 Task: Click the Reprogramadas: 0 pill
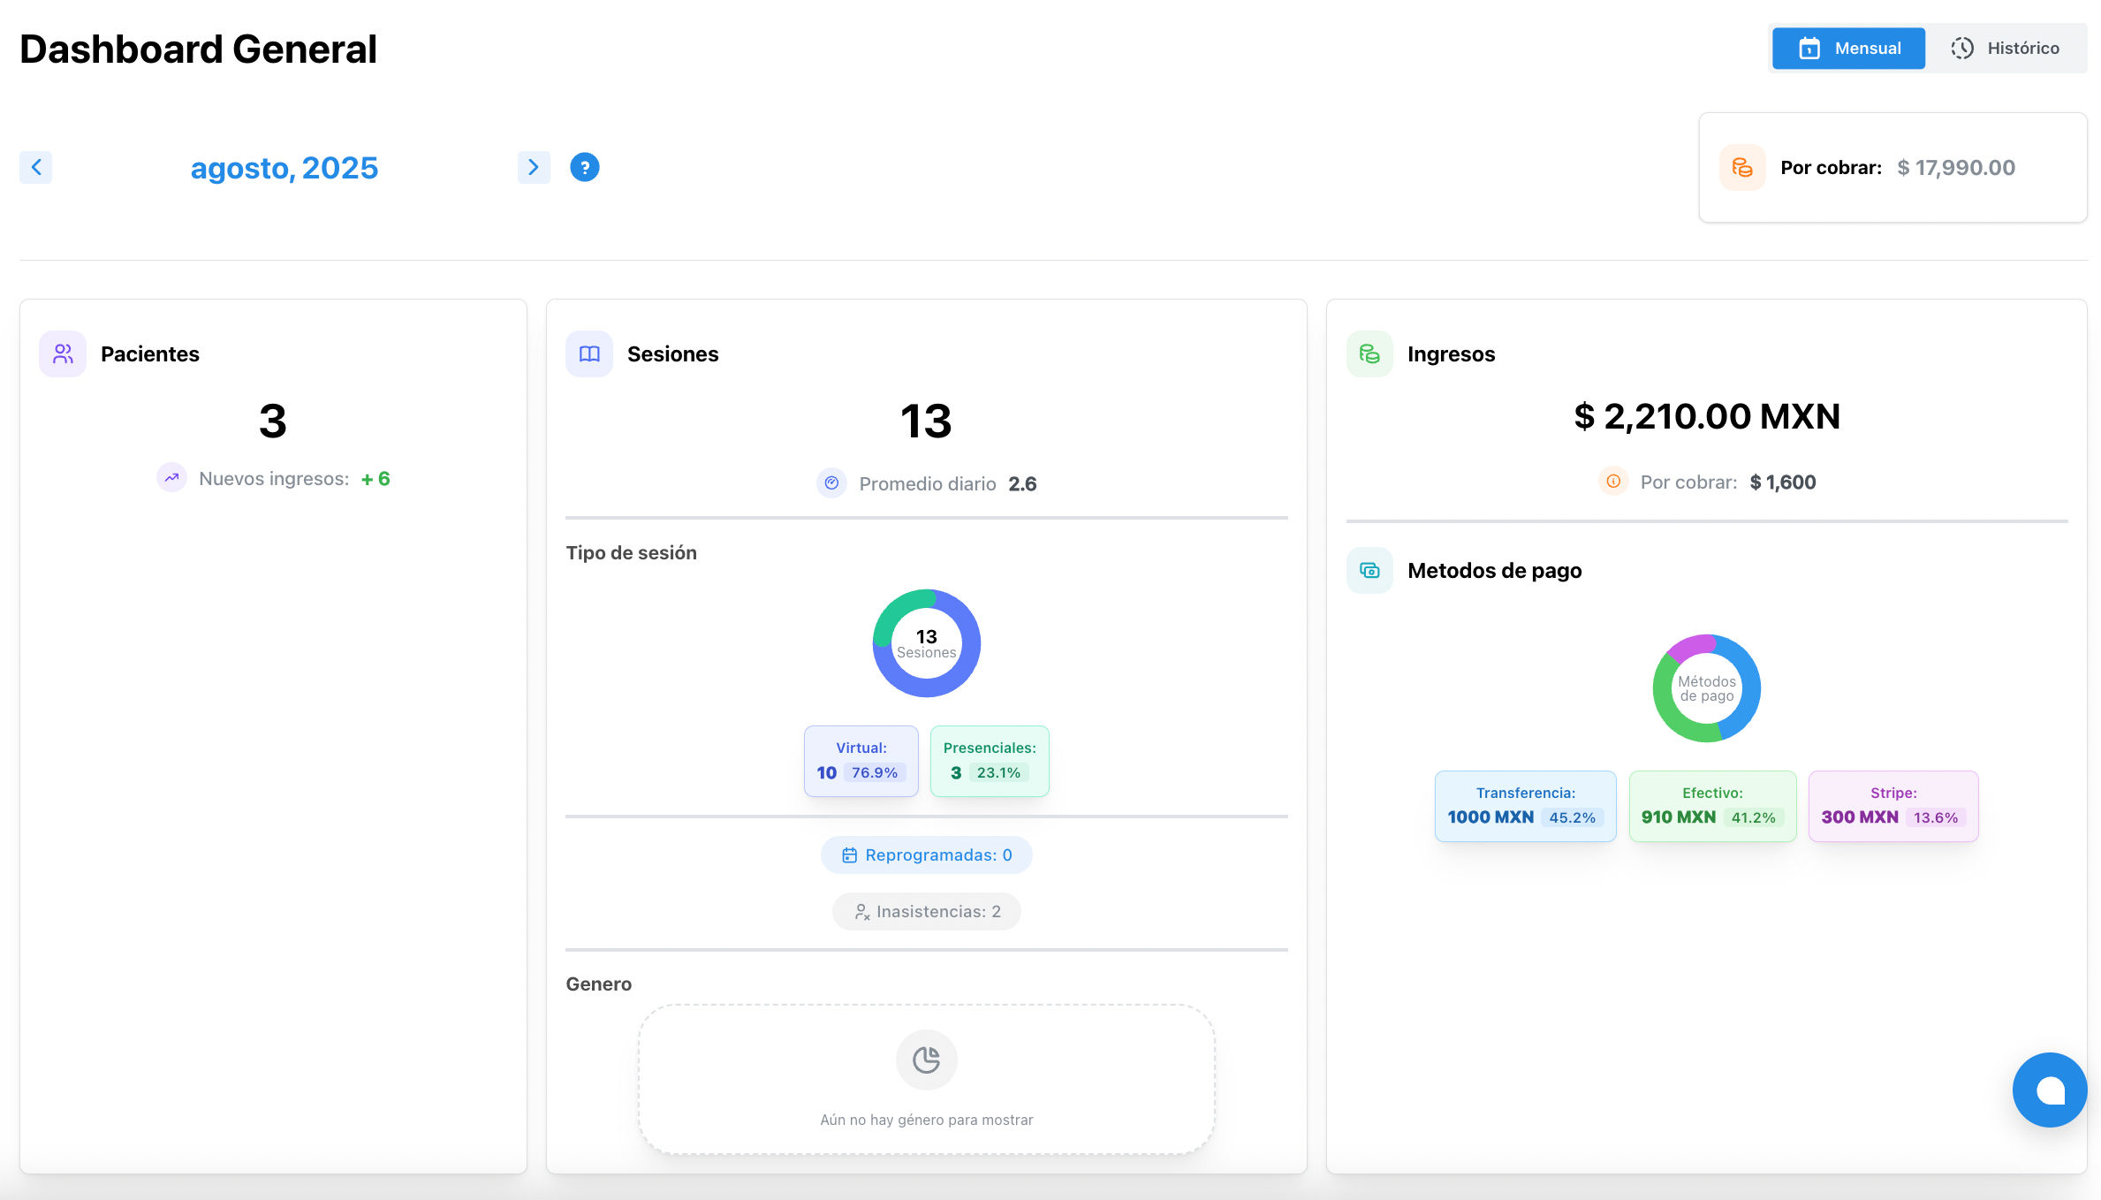click(926, 854)
